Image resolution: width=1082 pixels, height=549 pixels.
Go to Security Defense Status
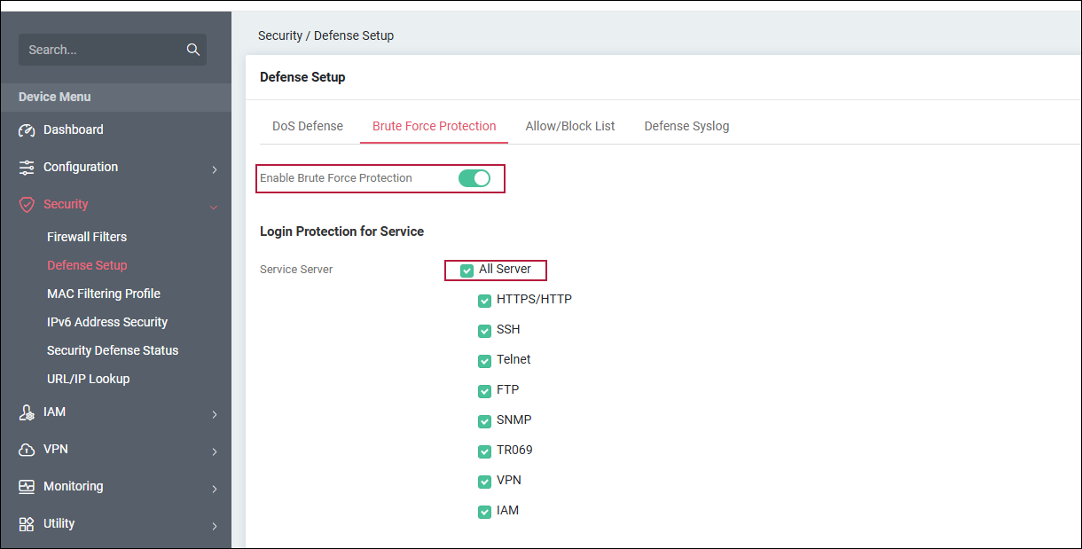113,350
